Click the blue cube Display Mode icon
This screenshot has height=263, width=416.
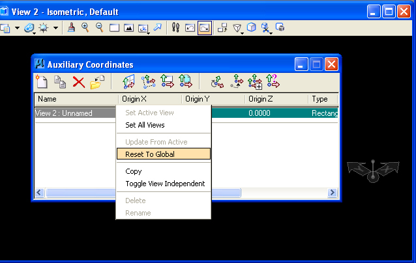[x=251, y=27]
